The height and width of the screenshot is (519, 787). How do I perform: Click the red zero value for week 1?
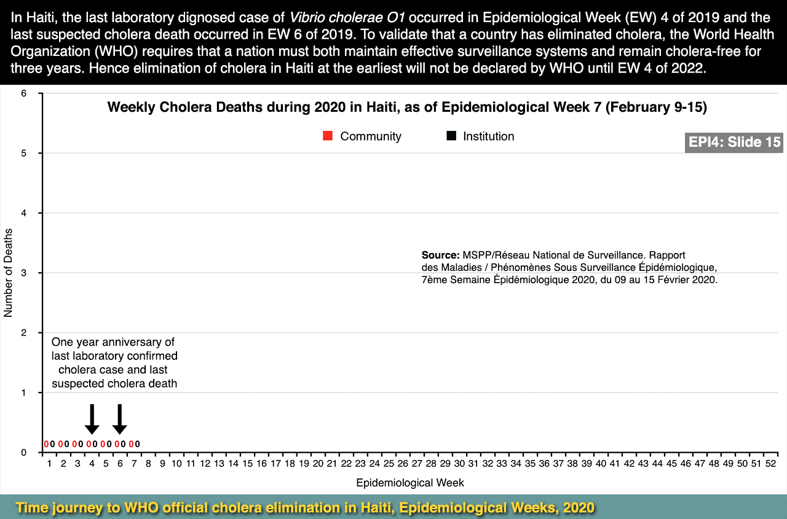point(46,444)
